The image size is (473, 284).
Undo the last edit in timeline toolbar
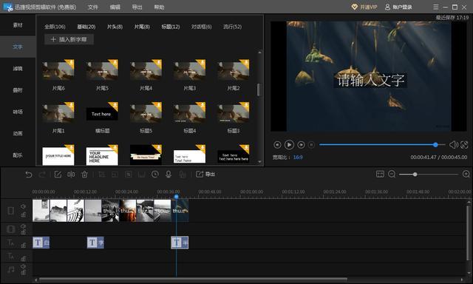[x=29, y=175]
